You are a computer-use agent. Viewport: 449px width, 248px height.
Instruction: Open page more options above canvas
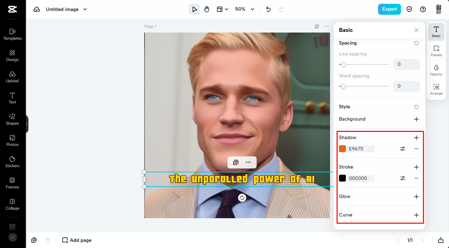point(327,26)
